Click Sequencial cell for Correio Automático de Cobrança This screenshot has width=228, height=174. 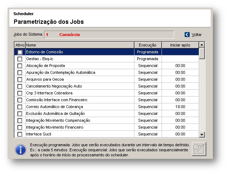click(148, 107)
